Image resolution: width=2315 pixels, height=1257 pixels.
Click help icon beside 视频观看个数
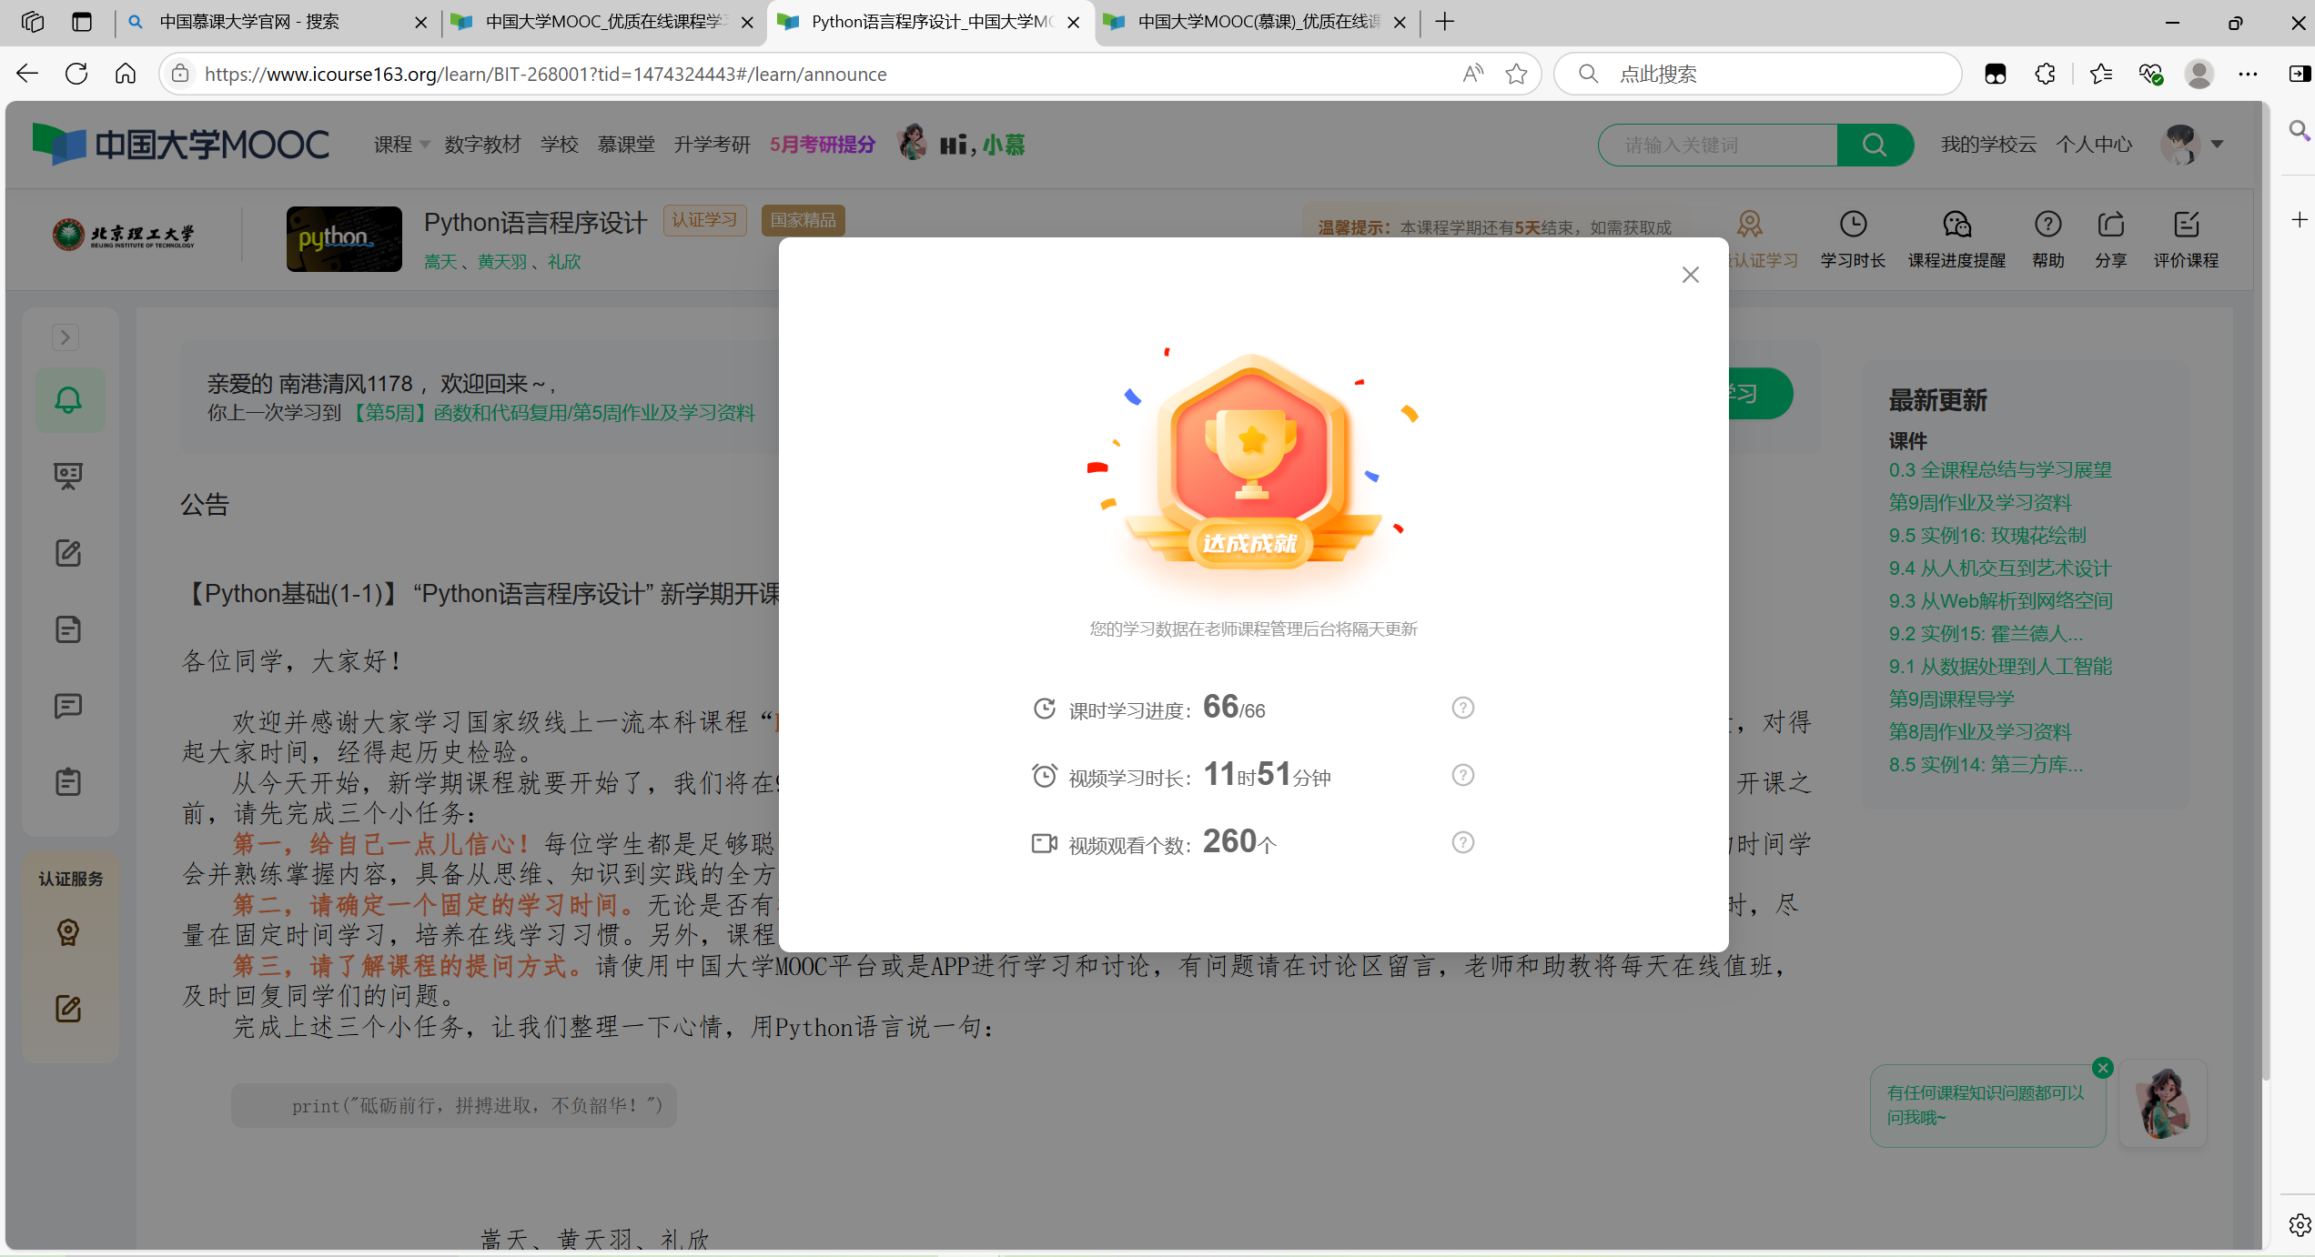pyautogui.click(x=1462, y=842)
